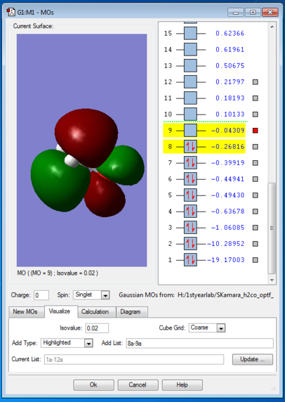Click the MO list scroll down arrow
This screenshot has width=285, height=402.
click(x=272, y=280)
